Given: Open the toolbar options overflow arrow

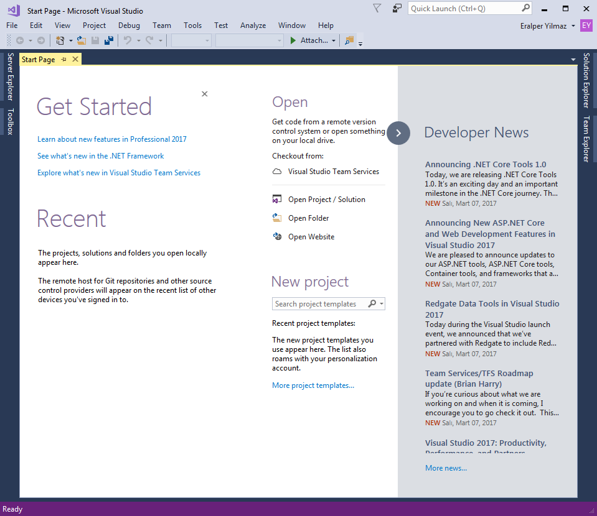Looking at the screenshot, I should click(x=360, y=44).
